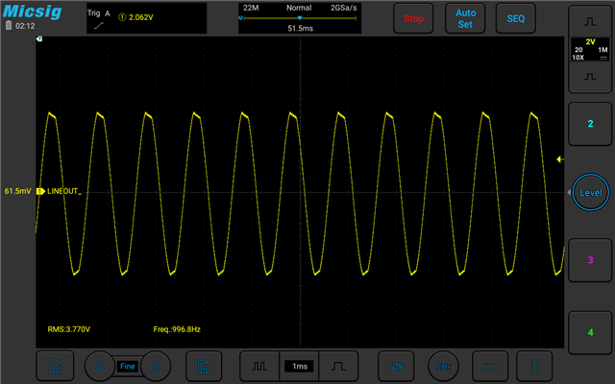Tap the 2GSa/s sample rate text
The image size is (615, 384).
(344, 8)
